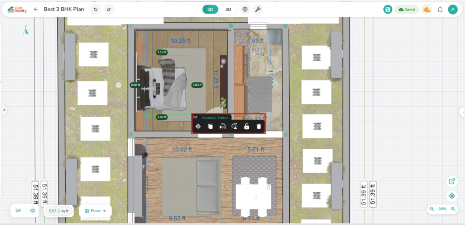
Task: Expand the left side panel arrow
Action: click(4, 109)
